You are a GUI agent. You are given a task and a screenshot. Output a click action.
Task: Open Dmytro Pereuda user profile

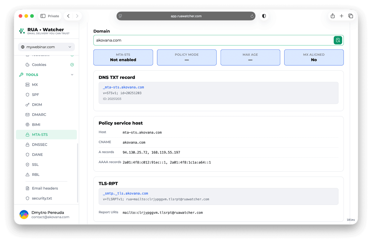[46, 215]
